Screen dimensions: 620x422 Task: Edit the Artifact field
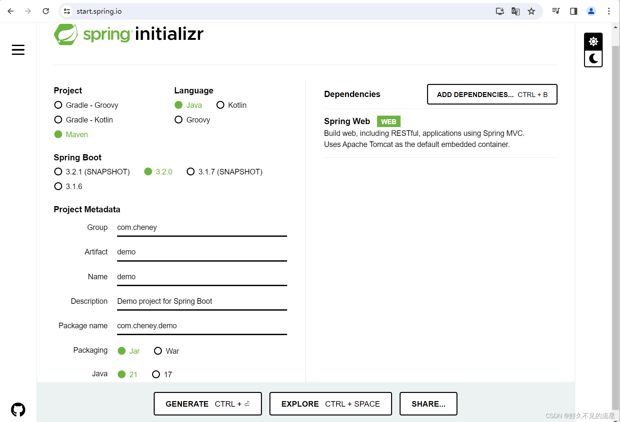(x=202, y=252)
